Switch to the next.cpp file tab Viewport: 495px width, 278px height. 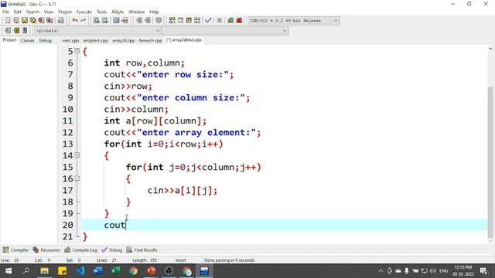70,40
